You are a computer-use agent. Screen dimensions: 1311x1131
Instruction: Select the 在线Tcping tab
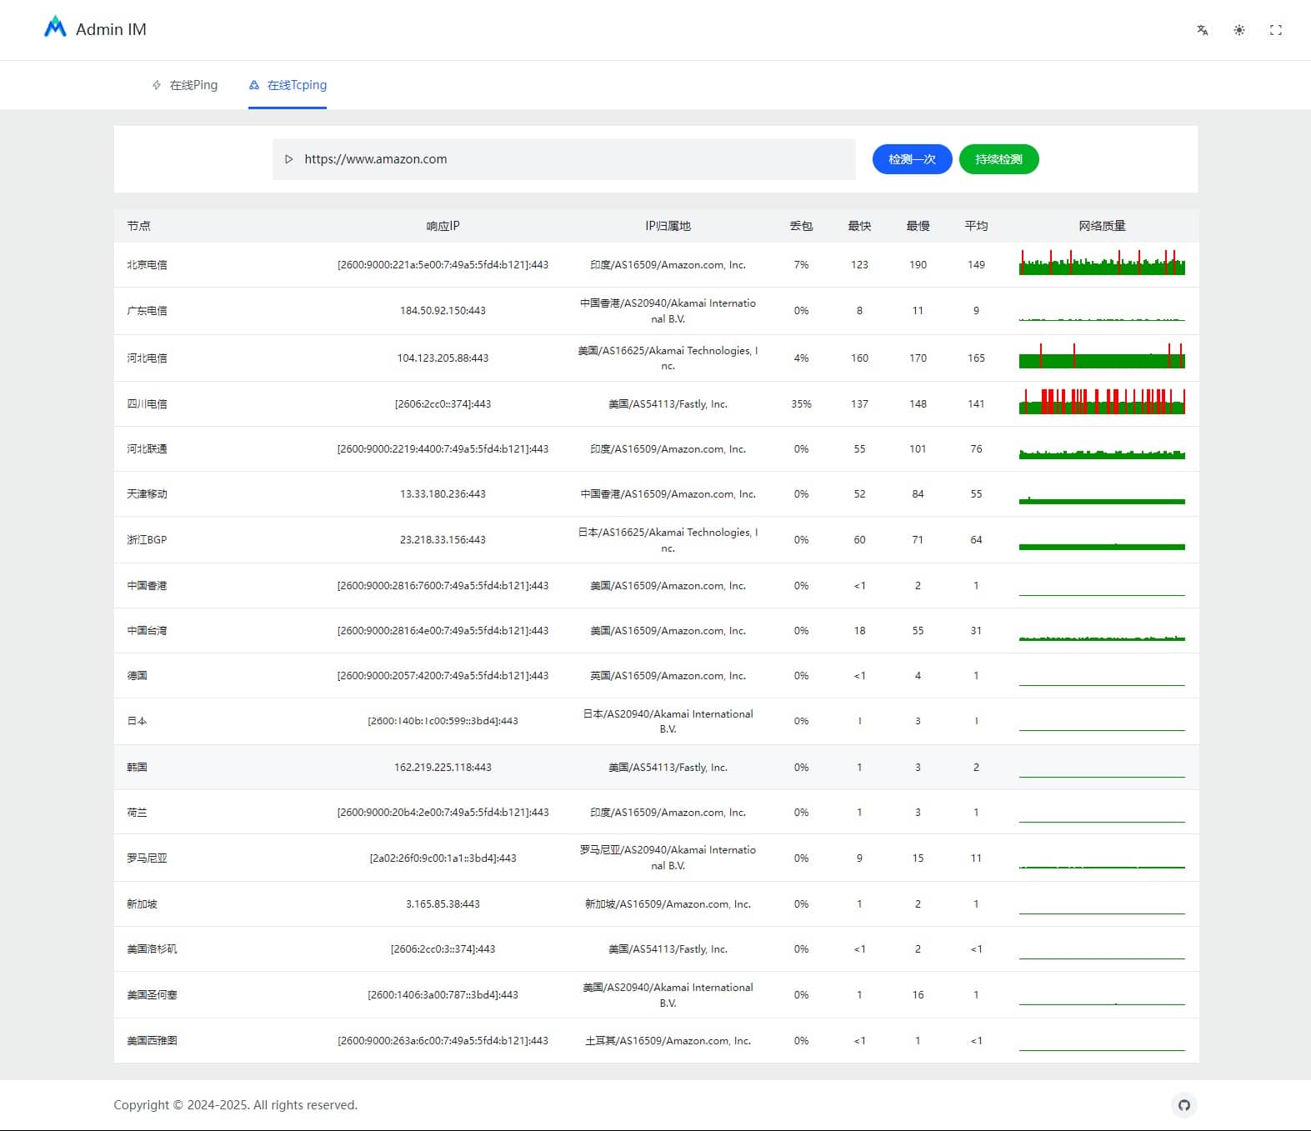[x=288, y=85]
